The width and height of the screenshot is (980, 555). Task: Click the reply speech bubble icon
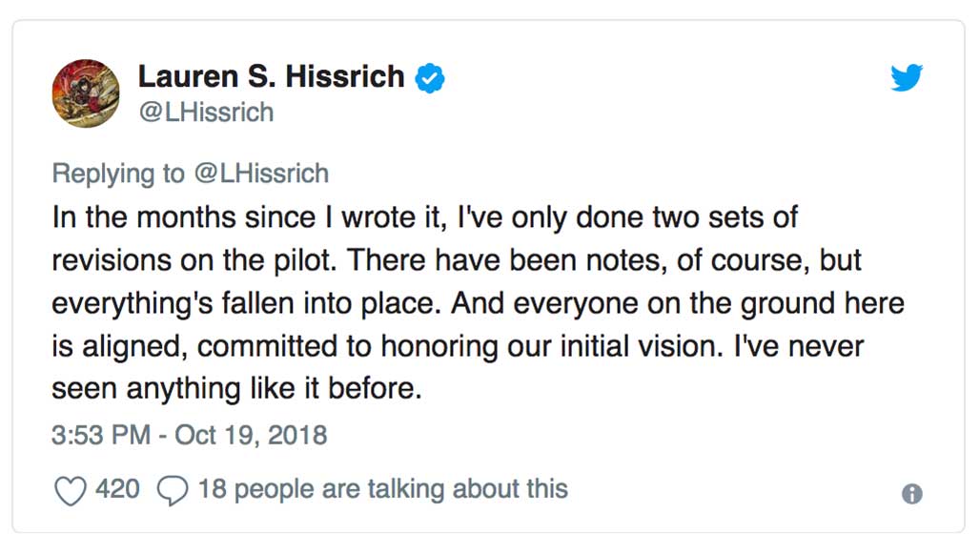click(x=173, y=490)
